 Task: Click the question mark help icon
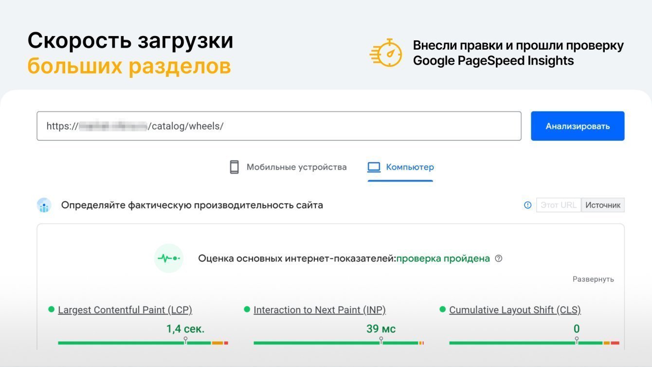[x=498, y=258]
